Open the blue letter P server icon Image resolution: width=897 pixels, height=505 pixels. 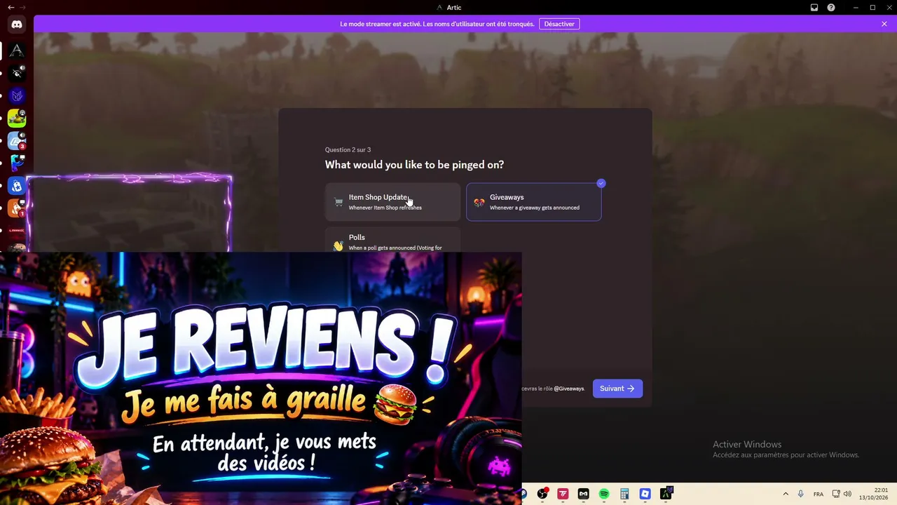pos(17,163)
